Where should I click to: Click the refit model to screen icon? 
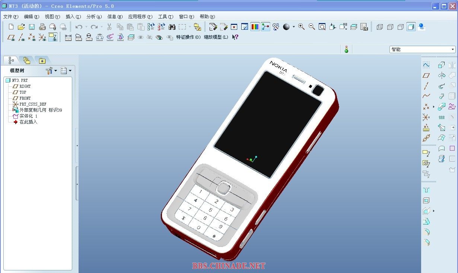322,27
